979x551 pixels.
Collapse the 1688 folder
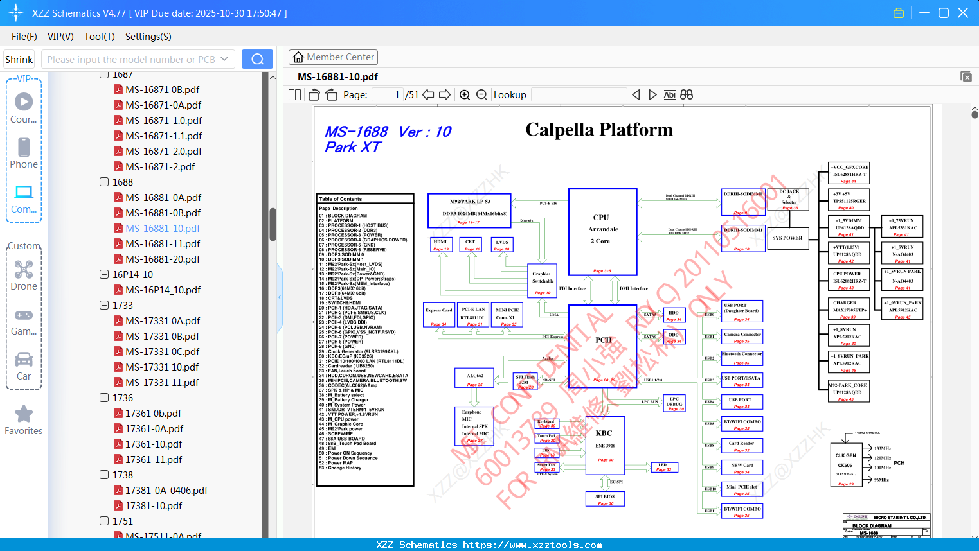104,182
